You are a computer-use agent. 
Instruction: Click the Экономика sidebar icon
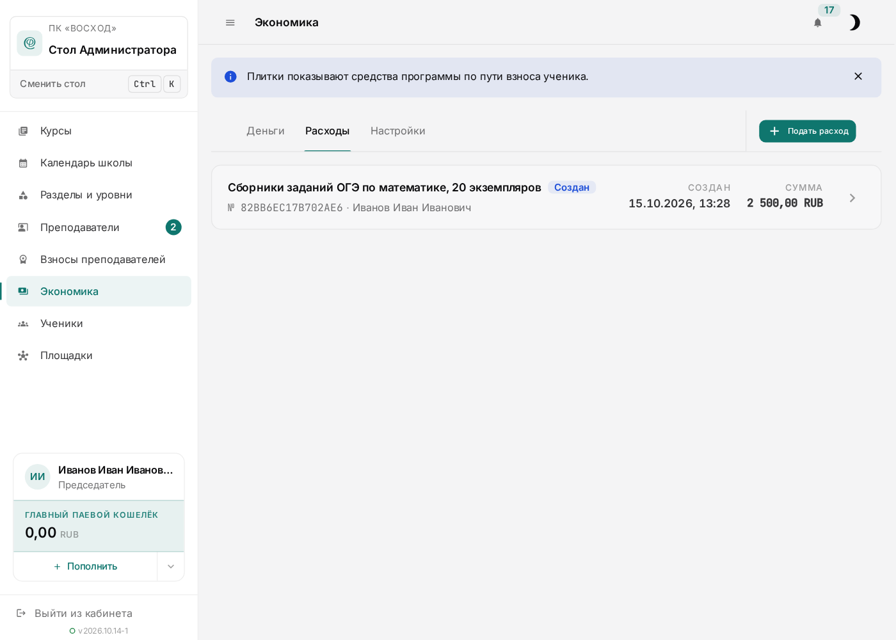23,291
